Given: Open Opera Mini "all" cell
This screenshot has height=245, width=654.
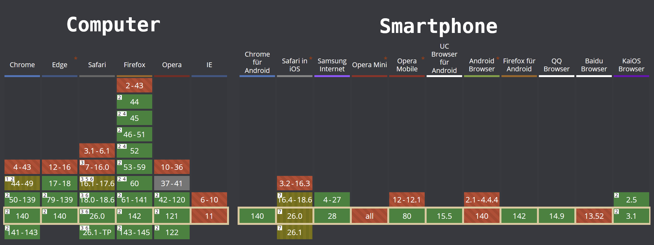Looking at the screenshot, I should point(369,216).
